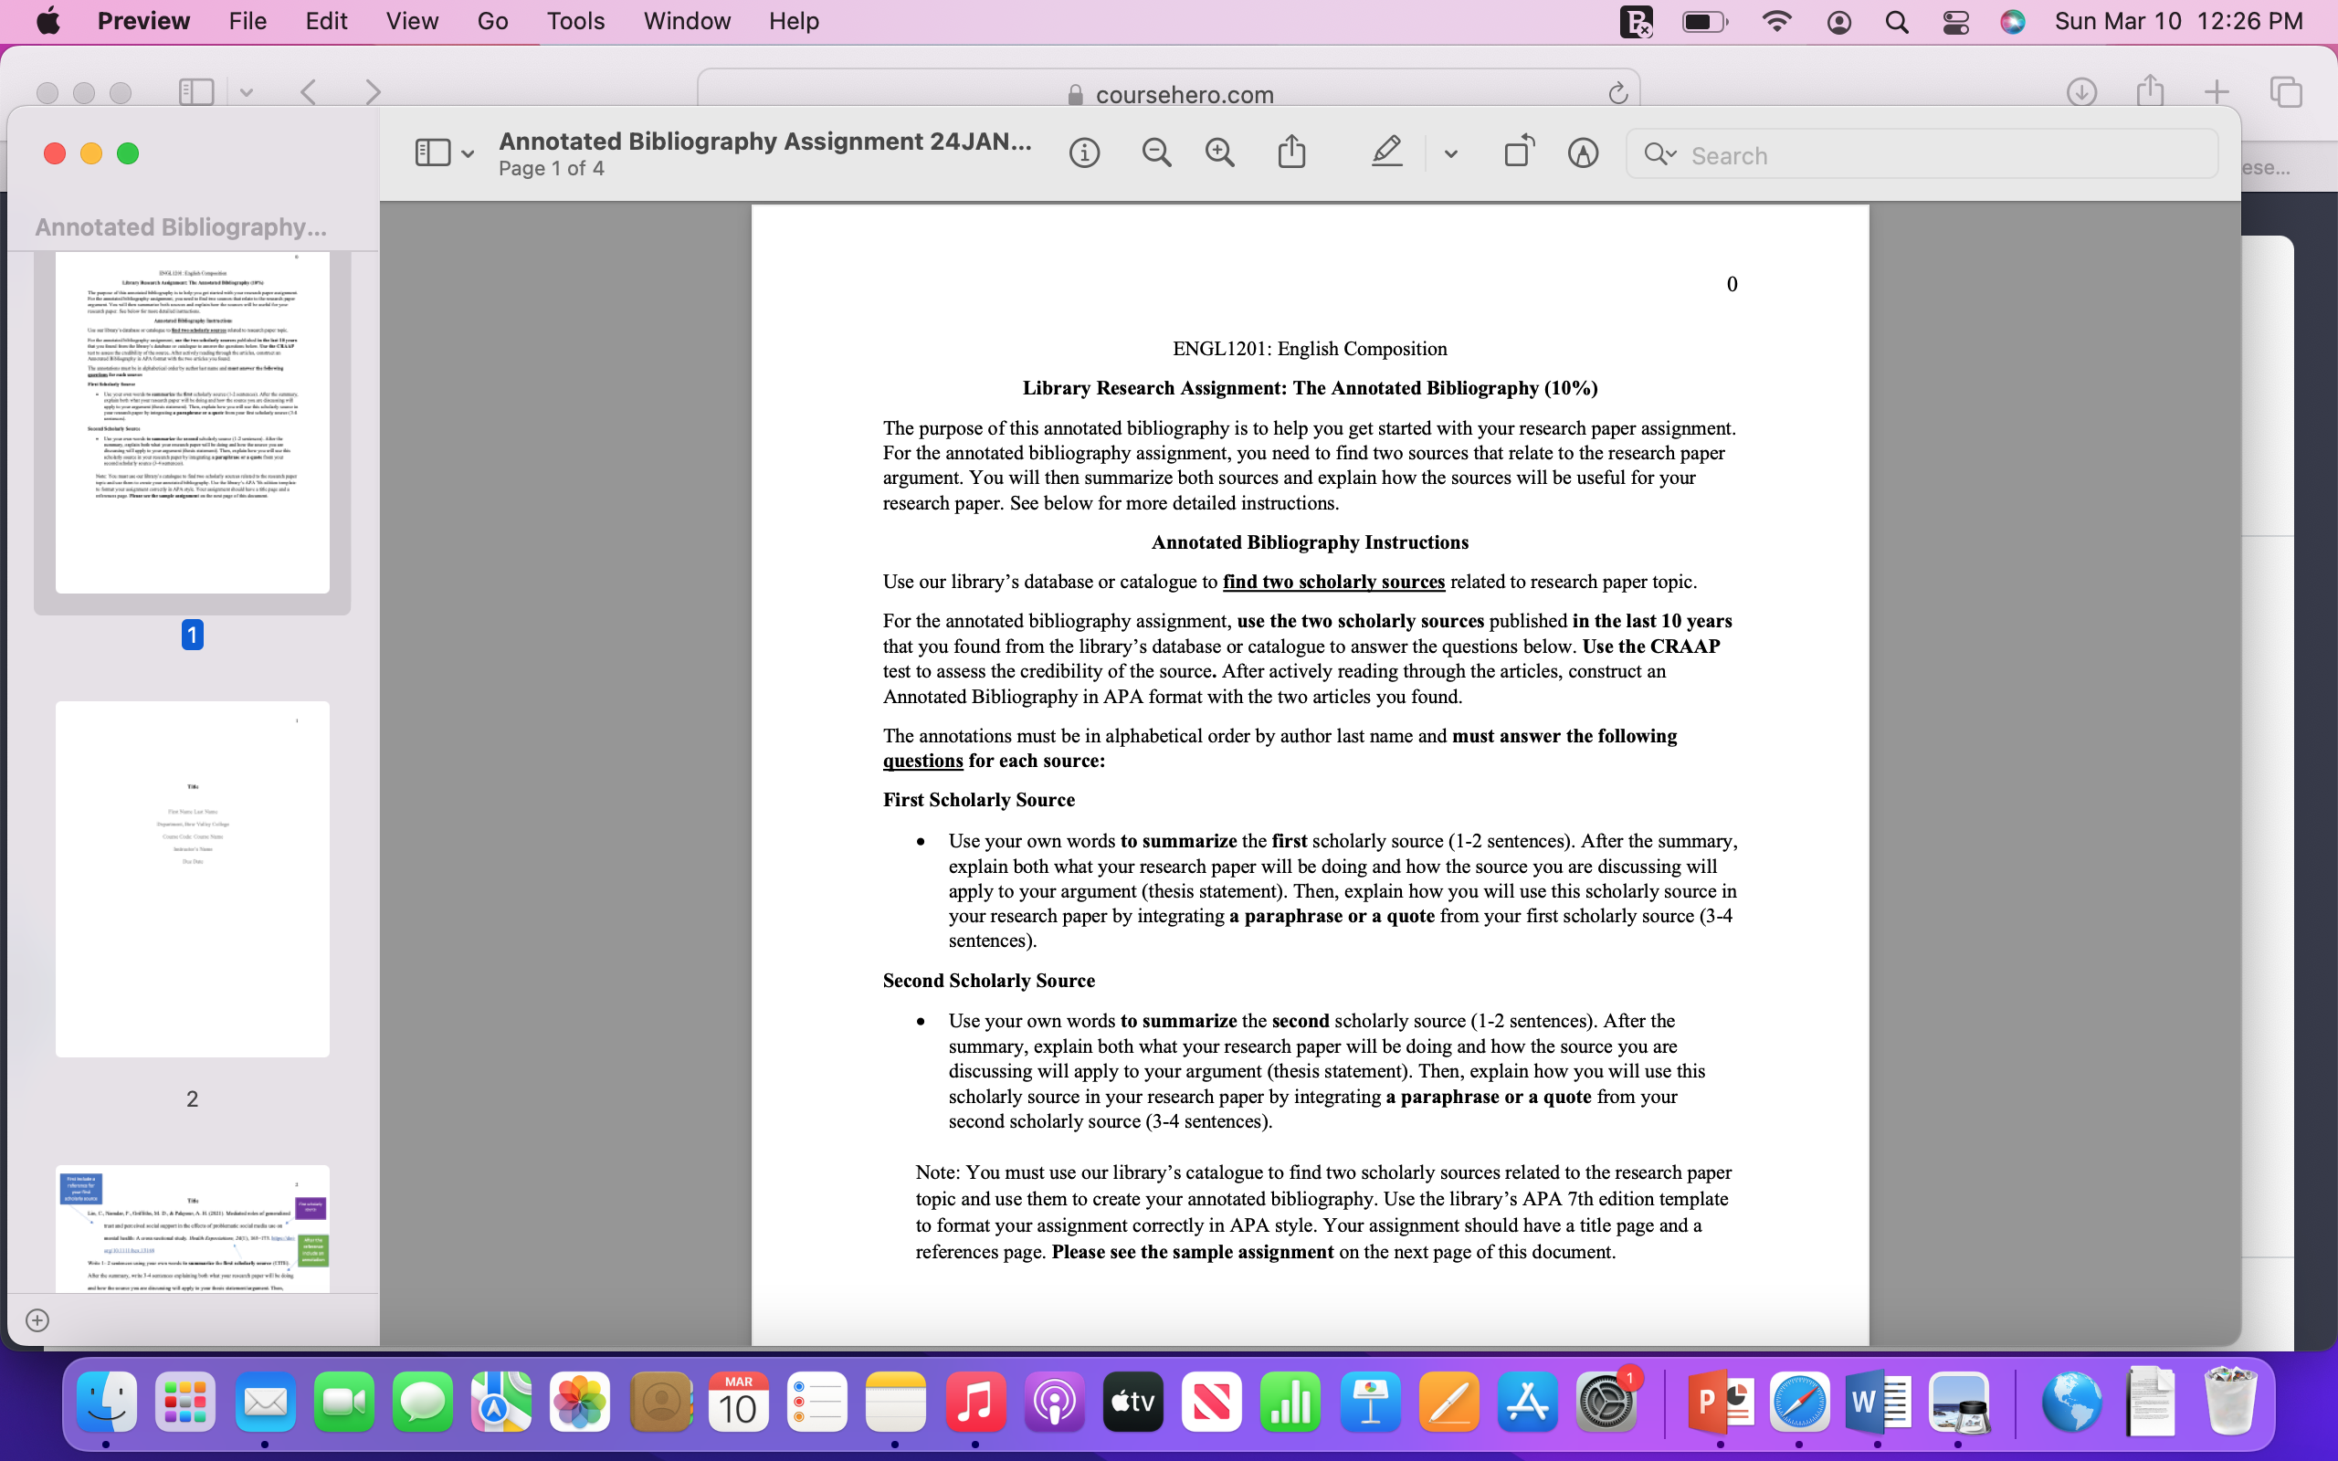Open Safari's new tab button
Screen dimensions: 2338x1461
coord(2216,92)
